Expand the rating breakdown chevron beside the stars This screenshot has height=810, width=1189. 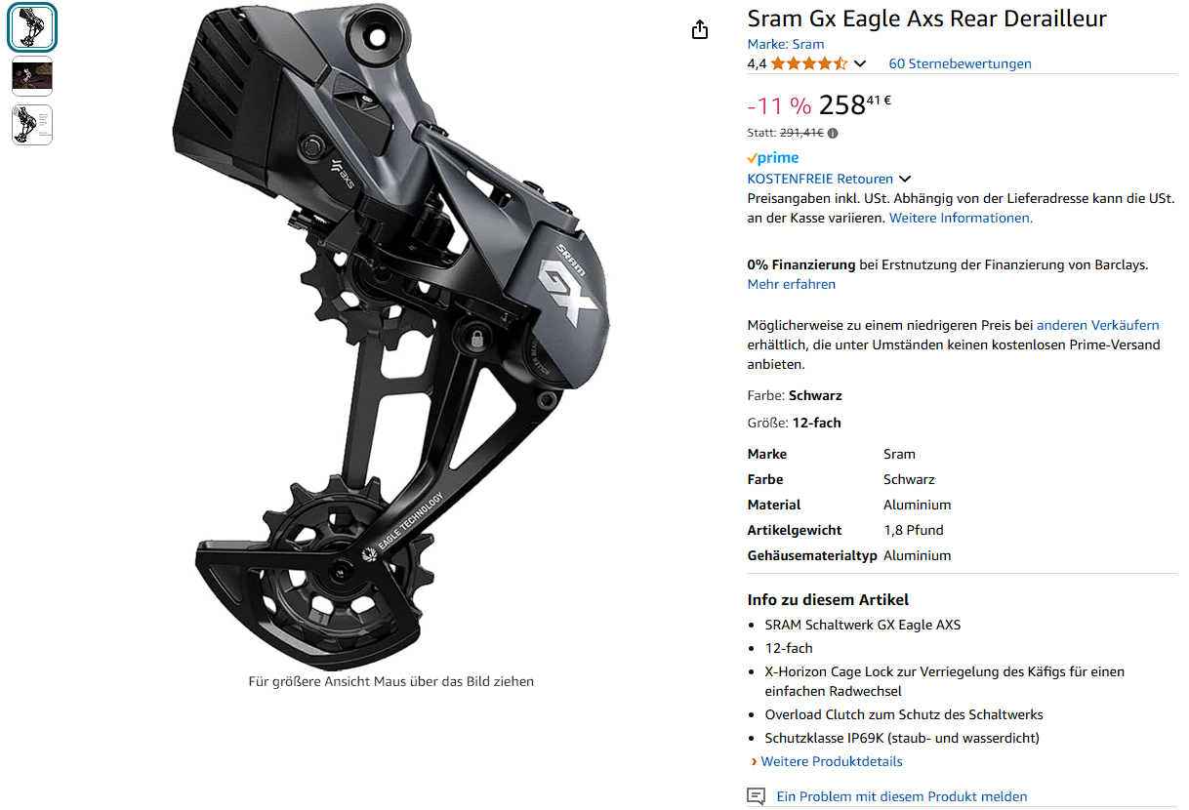coord(860,63)
